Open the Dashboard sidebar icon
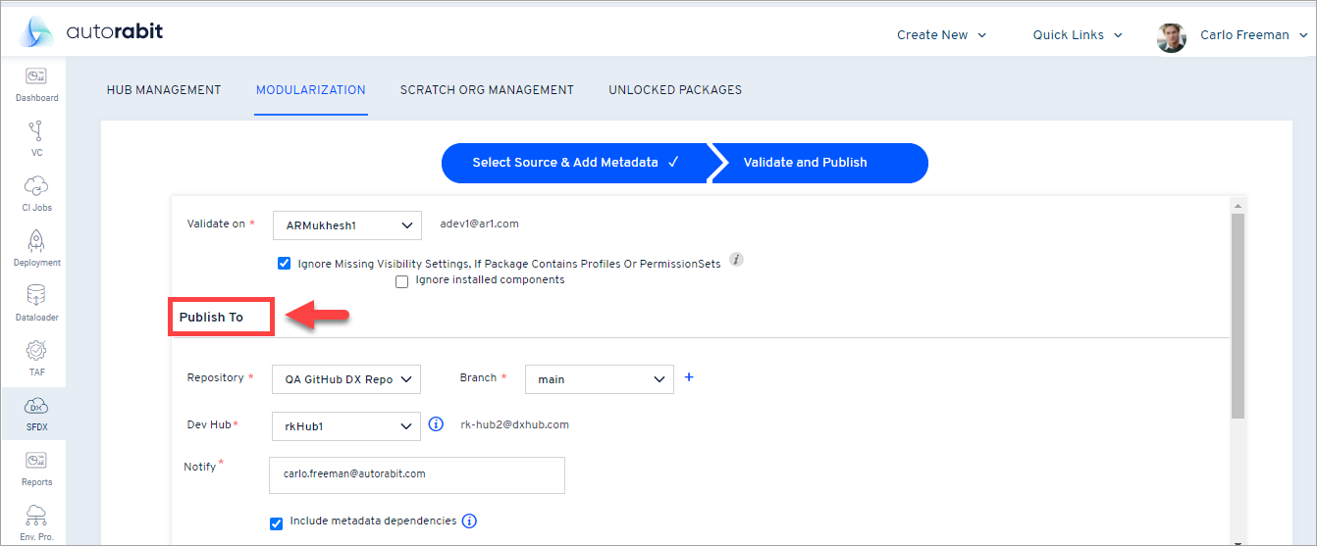The width and height of the screenshot is (1317, 546). point(36,84)
